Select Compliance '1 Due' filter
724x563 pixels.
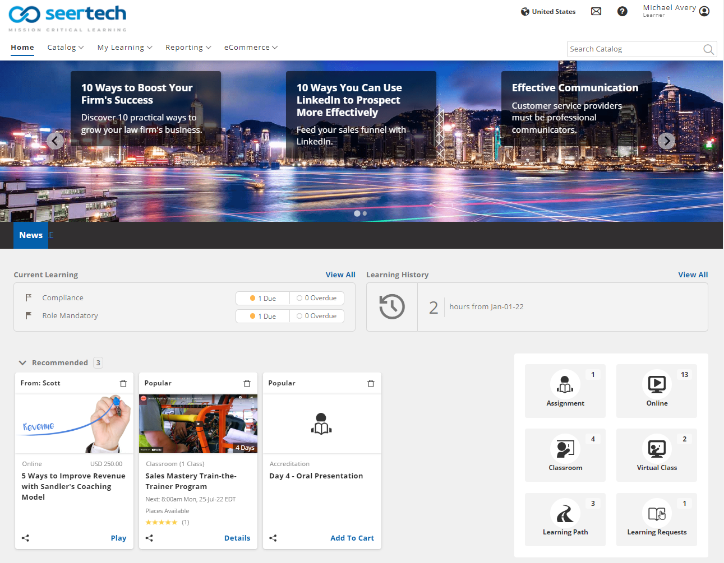point(263,299)
